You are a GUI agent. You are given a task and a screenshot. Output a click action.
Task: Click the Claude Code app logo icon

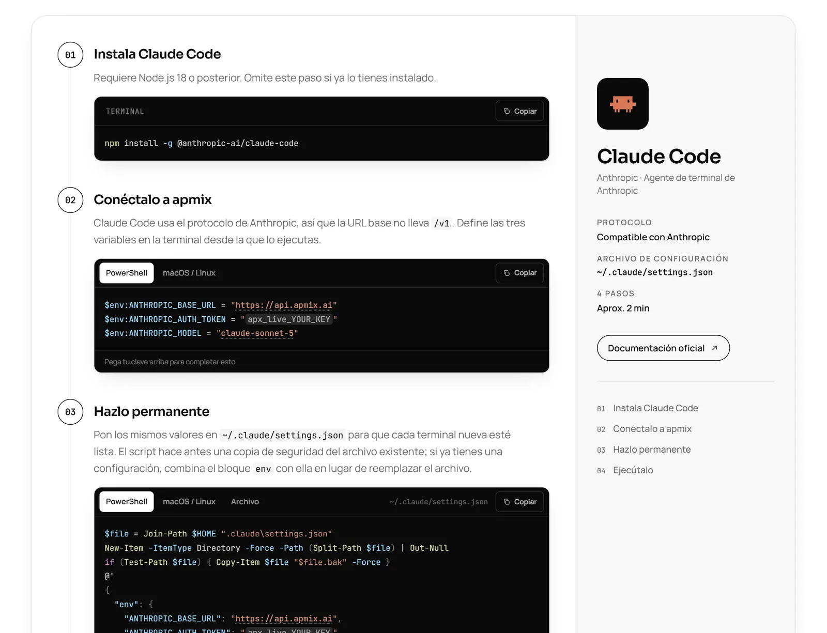point(622,104)
